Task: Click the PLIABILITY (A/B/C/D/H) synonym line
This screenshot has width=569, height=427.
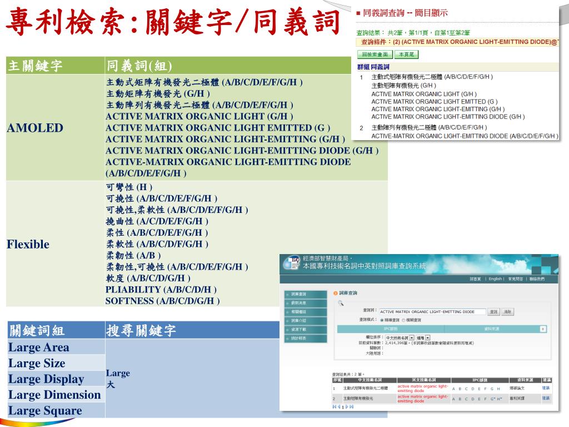Action: 161,290
